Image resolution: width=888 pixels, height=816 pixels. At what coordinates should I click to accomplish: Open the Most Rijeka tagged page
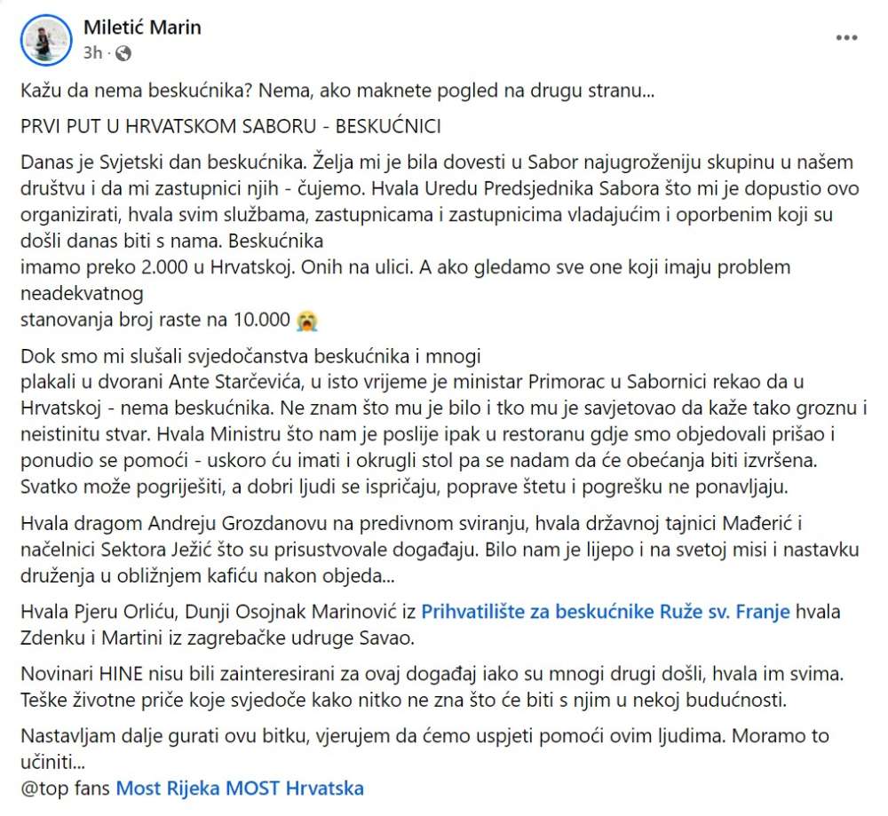(168, 788)
